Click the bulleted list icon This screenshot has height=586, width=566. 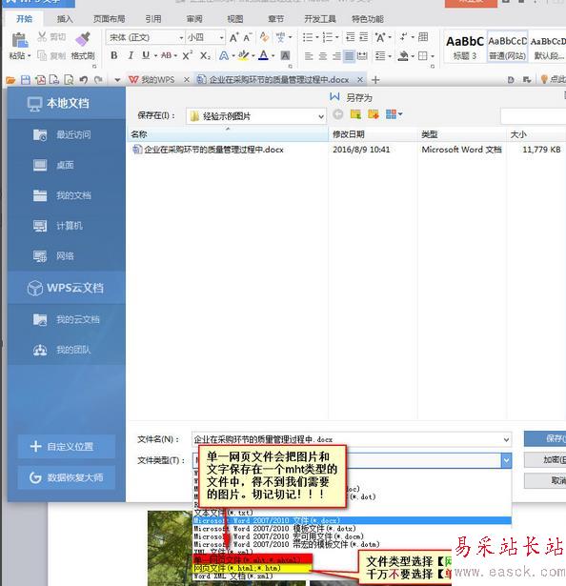tap(308, 37)
